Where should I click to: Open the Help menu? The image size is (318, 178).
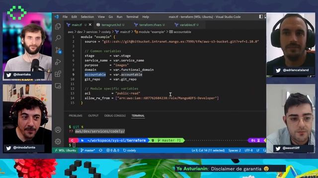point(146,17)
